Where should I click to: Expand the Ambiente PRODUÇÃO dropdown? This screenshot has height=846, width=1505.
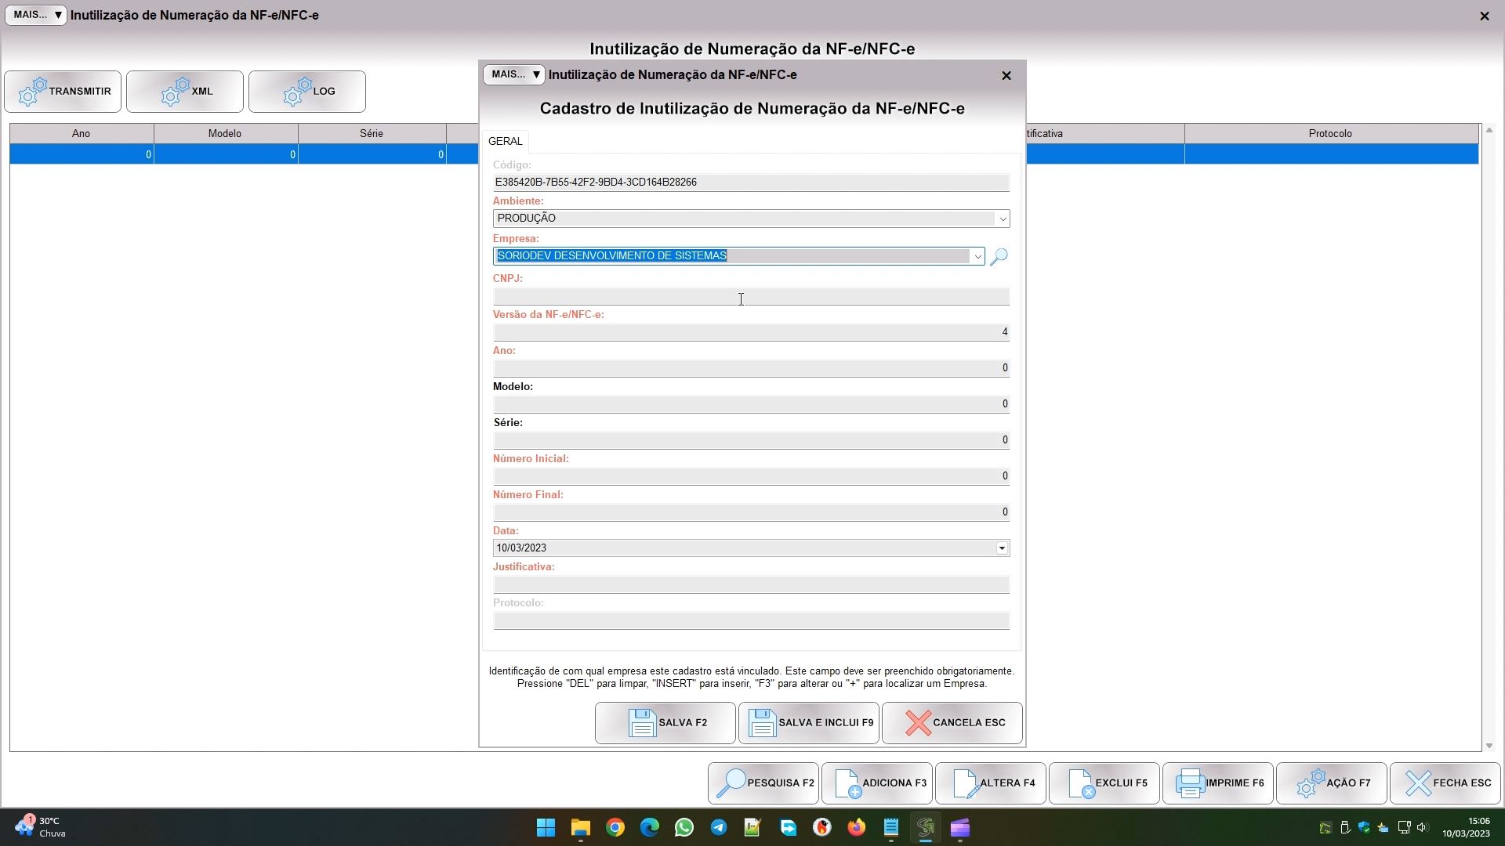(1002, 219)
